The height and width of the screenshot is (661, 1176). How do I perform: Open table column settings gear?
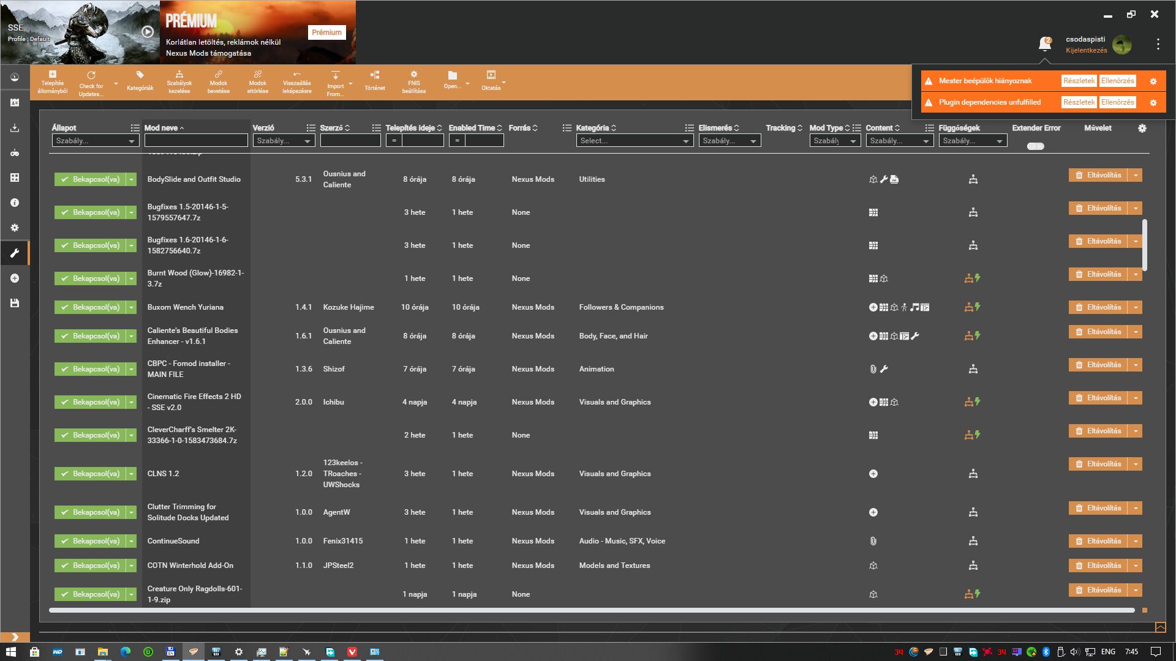pyautogui.click(x=1142, y=128)
